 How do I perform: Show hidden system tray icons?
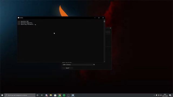pos(154,95)
